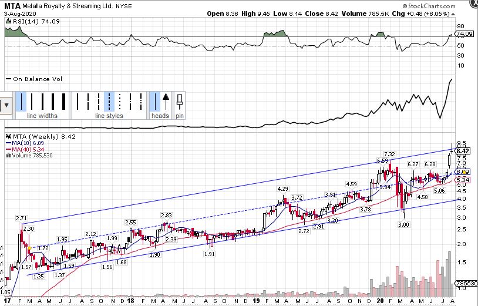Select the plain no-arrowhead line head
Image resolution: width=478 pixels, height=306 pixels.
(155, 102)
